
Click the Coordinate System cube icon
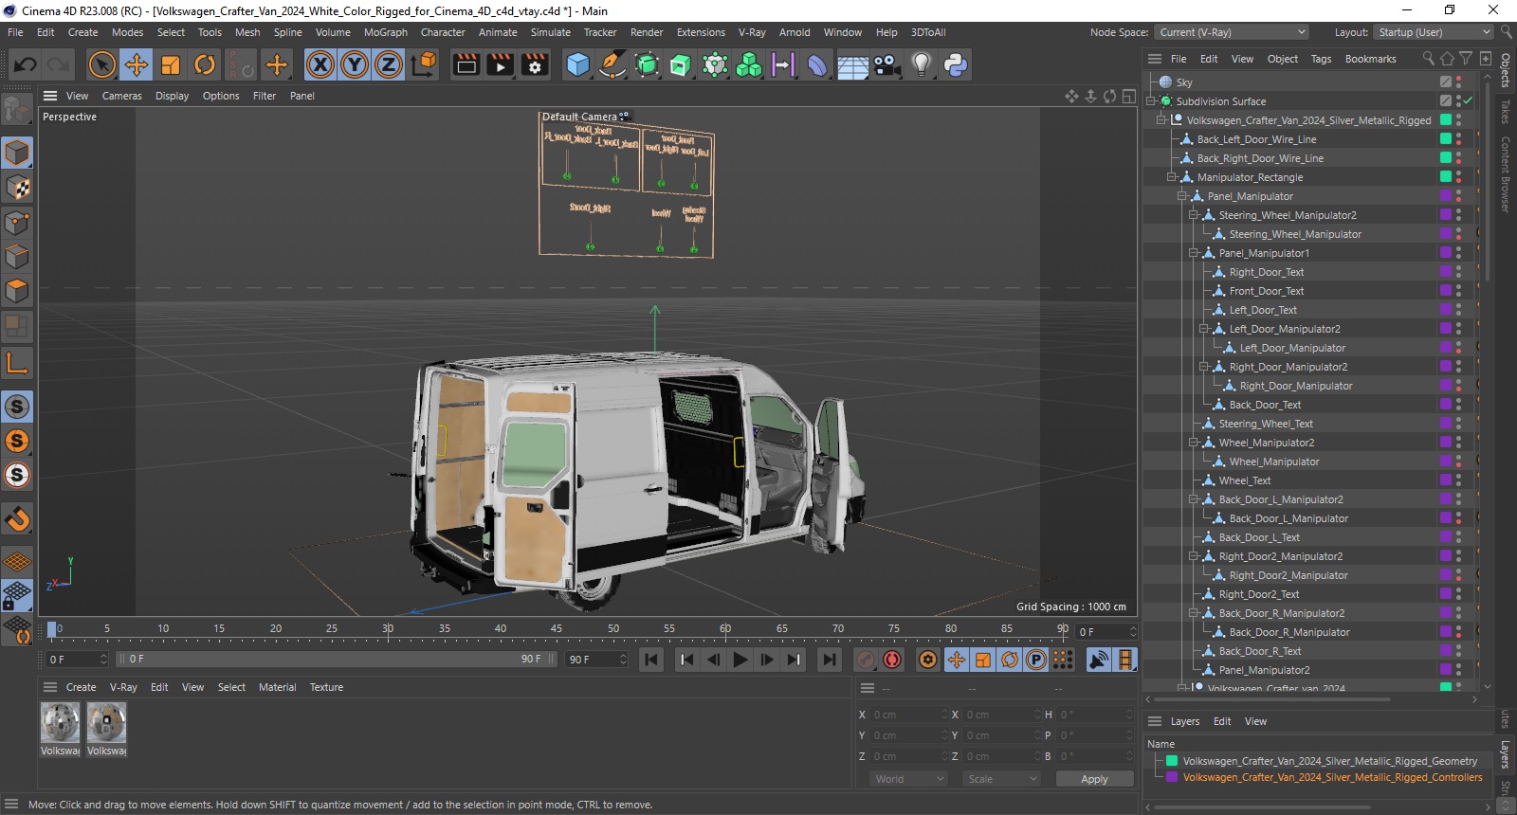pyautogui.click(x=425, y=63)
